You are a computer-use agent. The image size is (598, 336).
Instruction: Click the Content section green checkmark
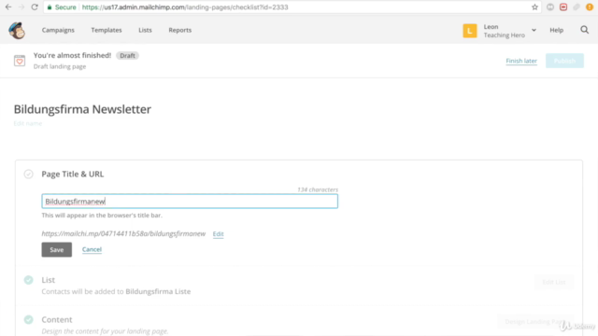[28, 319]
